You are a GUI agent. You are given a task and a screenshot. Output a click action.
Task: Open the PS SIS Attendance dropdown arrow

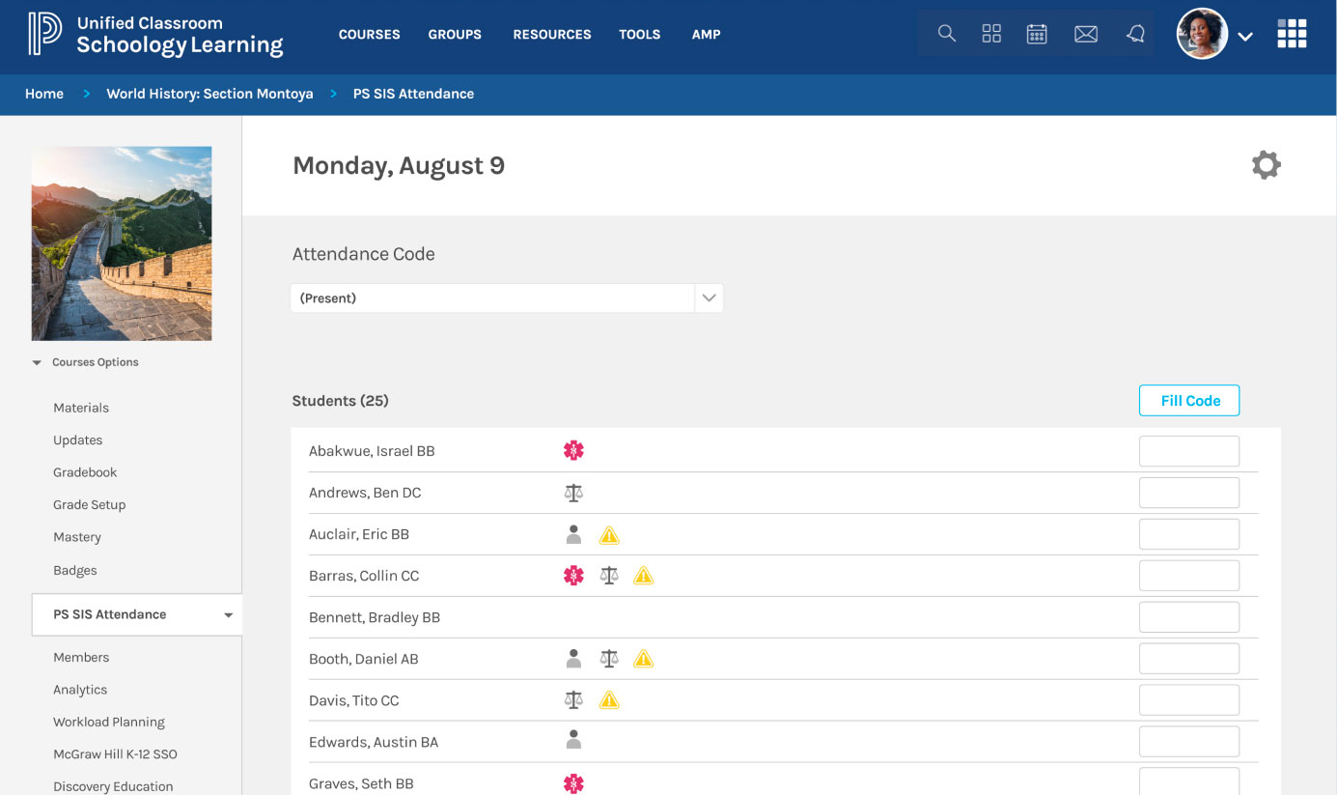(228, 614)
